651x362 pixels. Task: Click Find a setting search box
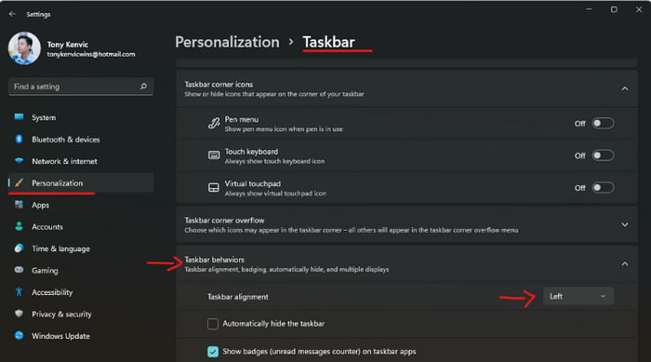(81, 87)
